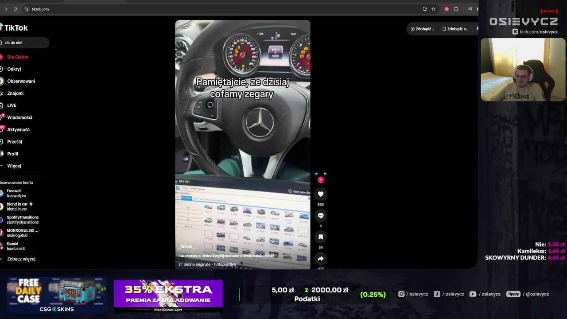Screen dimensions: 567x319
Task: Follow creator with red plus button
Action: (x=321, y=180)
